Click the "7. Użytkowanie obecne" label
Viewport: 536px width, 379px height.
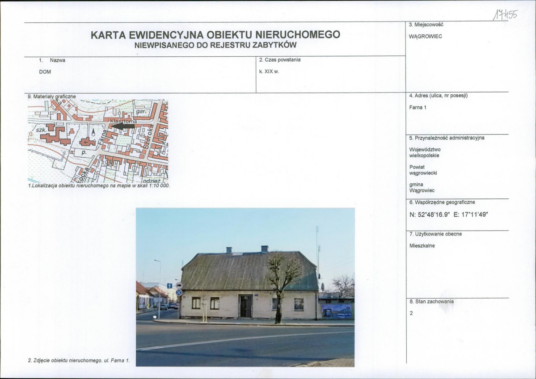(435, 234)
